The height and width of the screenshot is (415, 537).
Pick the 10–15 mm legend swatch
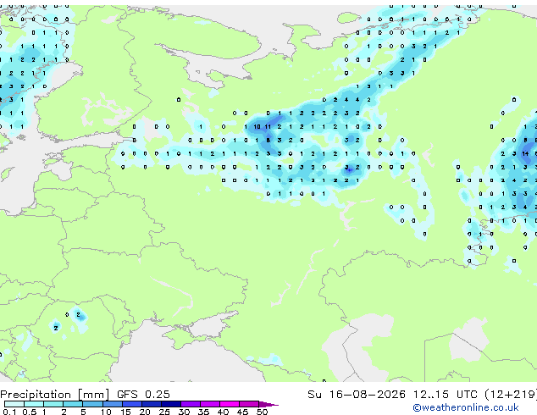tap(112, 404)
